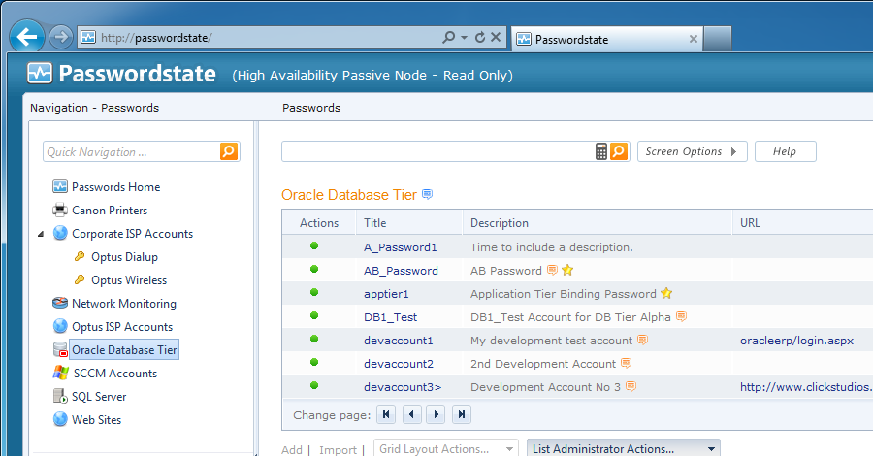Click the Quick Navigation orange search button

(x=229, y=151)
